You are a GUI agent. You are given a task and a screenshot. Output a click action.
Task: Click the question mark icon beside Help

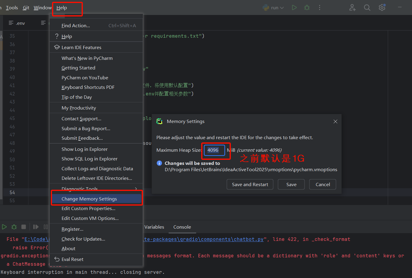[x=57, y=36]
